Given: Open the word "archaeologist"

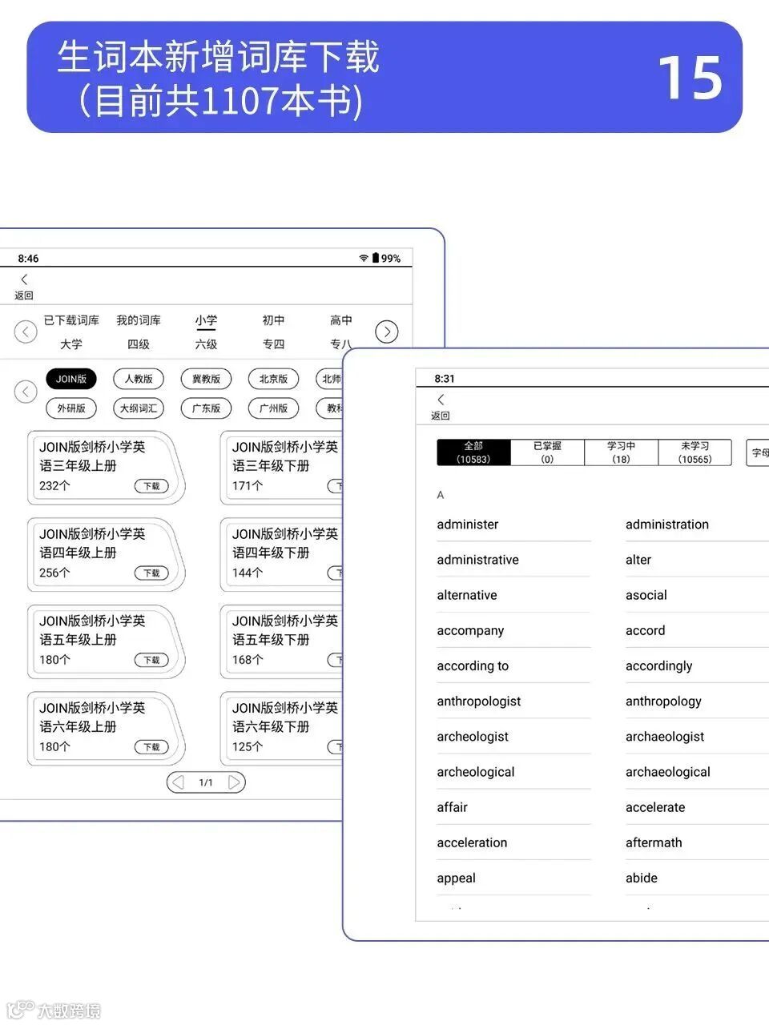Looking at the screenshot, I should (665, 737).
